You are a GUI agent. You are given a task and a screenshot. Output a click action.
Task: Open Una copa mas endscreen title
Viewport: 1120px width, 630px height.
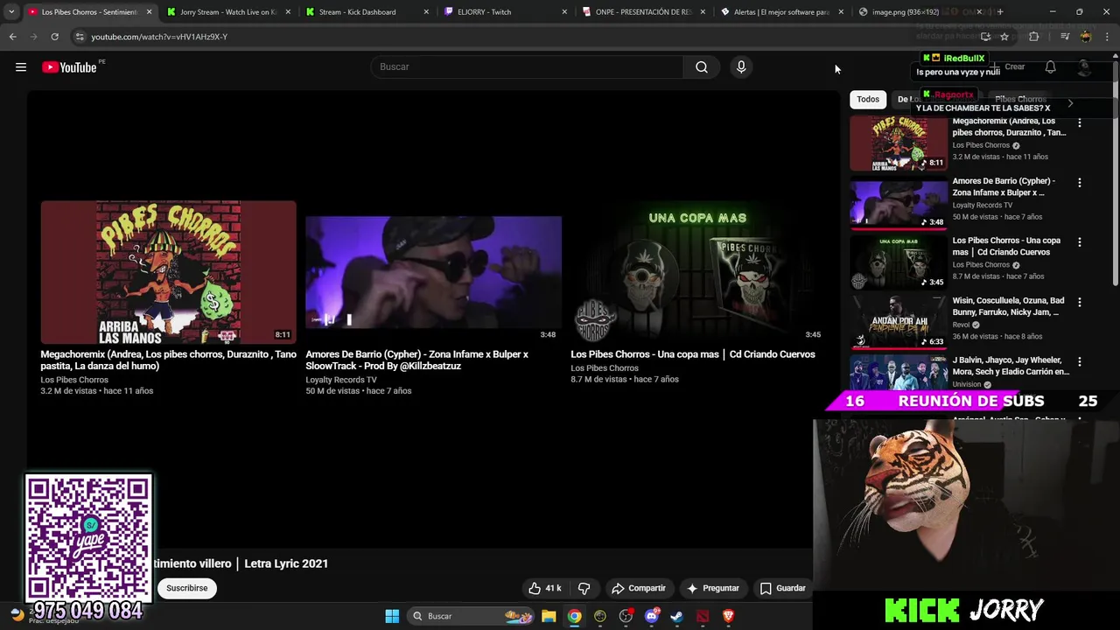tap(693, 354)
